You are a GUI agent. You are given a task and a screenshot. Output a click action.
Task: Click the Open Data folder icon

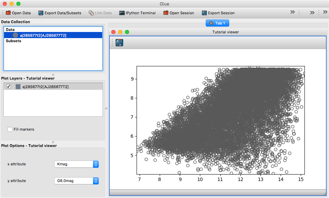tap(8, 13)
